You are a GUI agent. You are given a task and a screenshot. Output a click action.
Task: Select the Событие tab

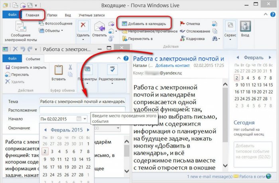pos(33,59)
